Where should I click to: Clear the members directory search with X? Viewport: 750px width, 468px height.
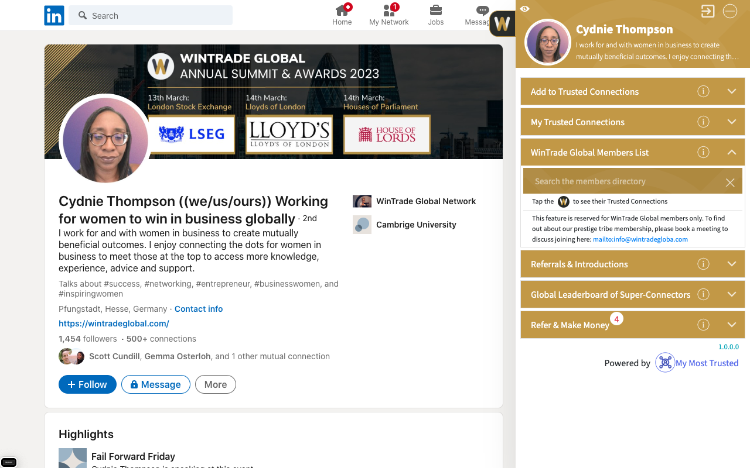click(x=730, y=183)
